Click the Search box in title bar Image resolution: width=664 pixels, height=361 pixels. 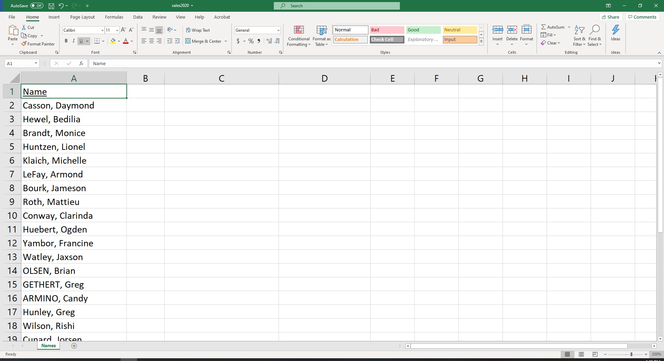337,6
